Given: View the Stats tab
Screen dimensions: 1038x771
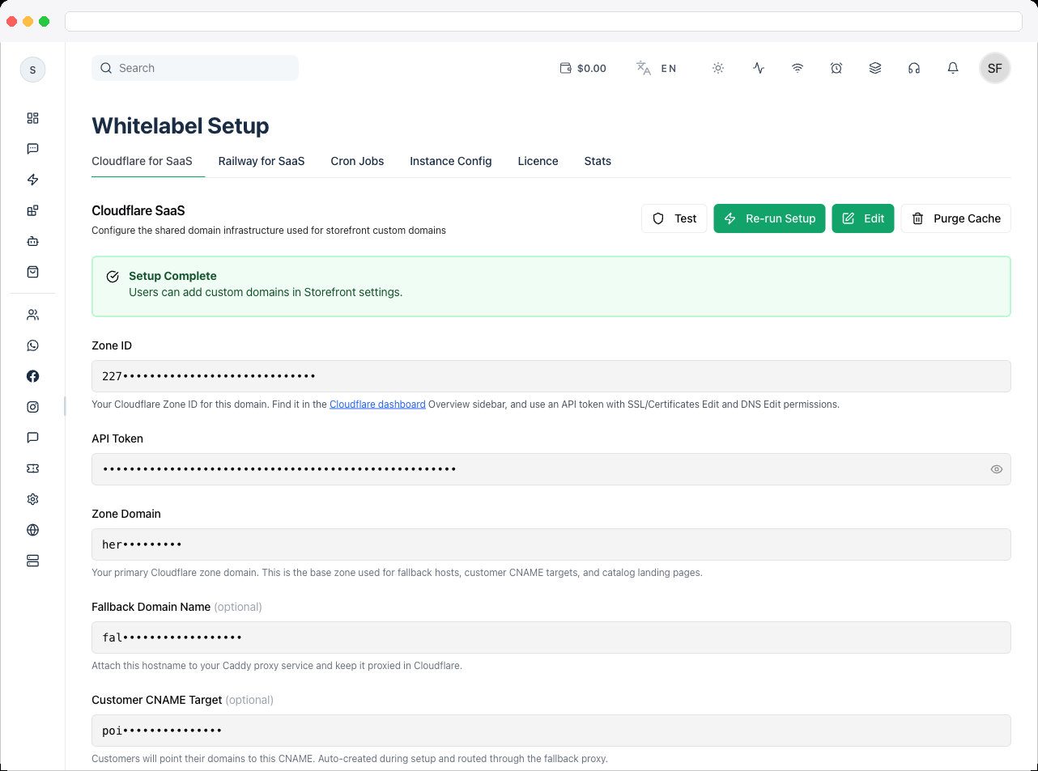Looking at the screenshot, I should [x=598, y=161].
